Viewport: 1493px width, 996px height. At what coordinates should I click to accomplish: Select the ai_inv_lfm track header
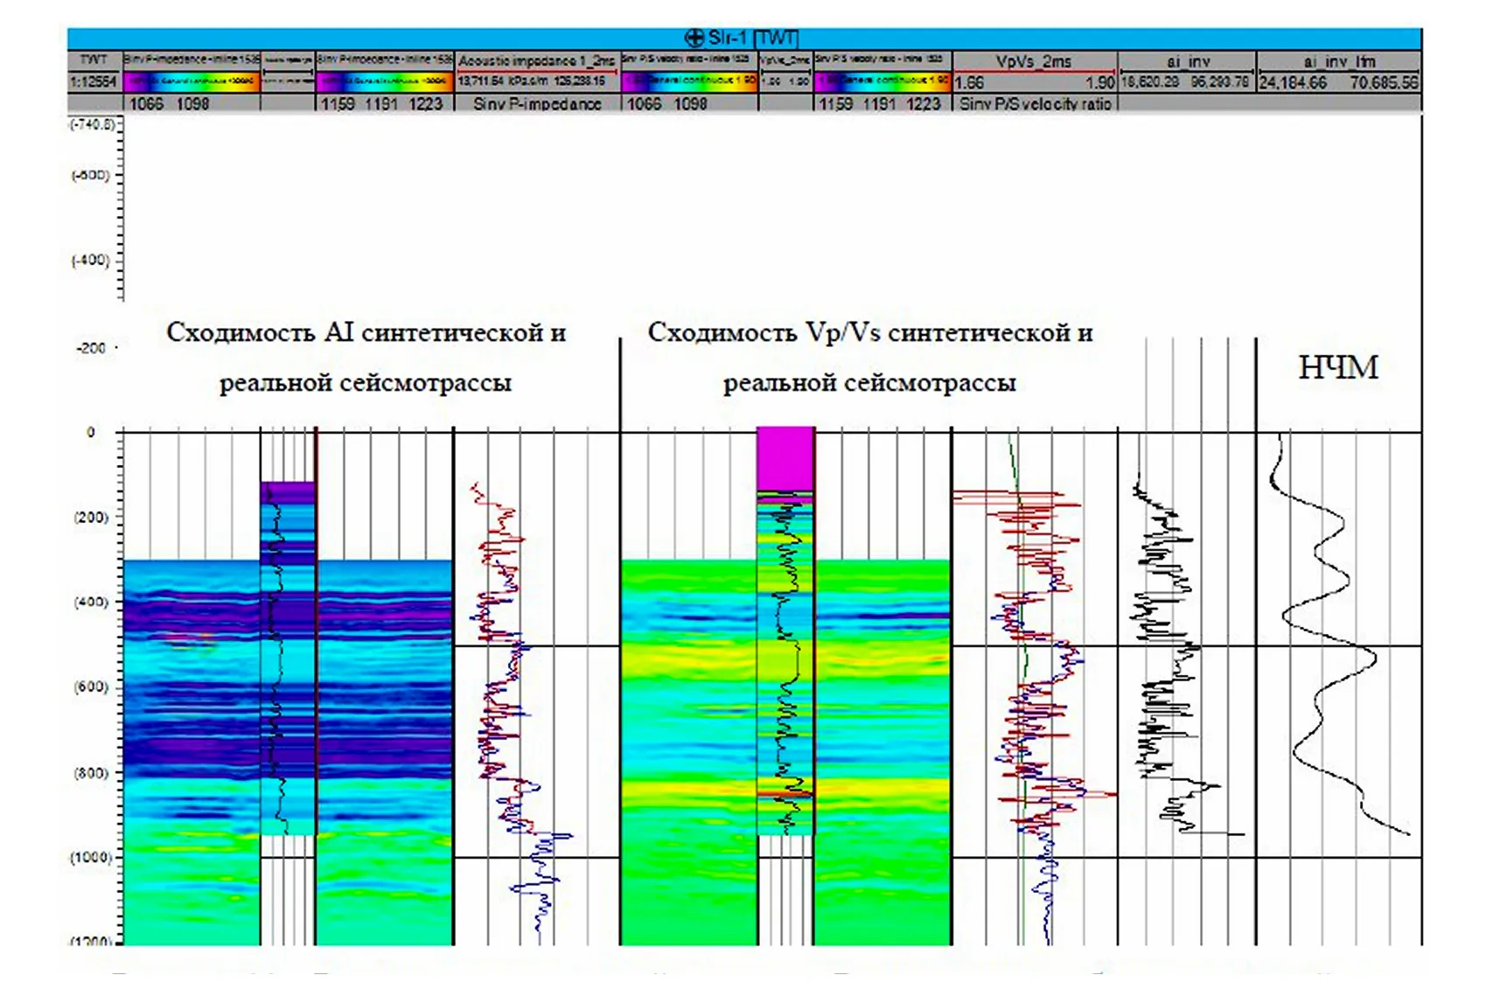coord(1338,61)
